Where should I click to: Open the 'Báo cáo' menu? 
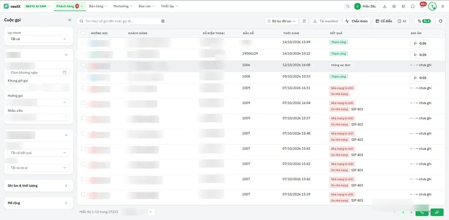pyautogui.click(x=147, y=6)
